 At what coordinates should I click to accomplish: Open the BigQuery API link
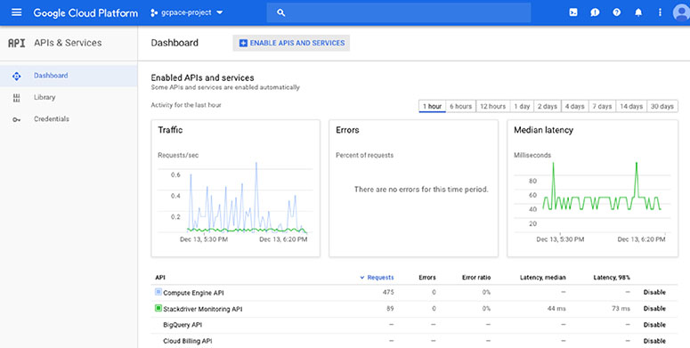183,325
